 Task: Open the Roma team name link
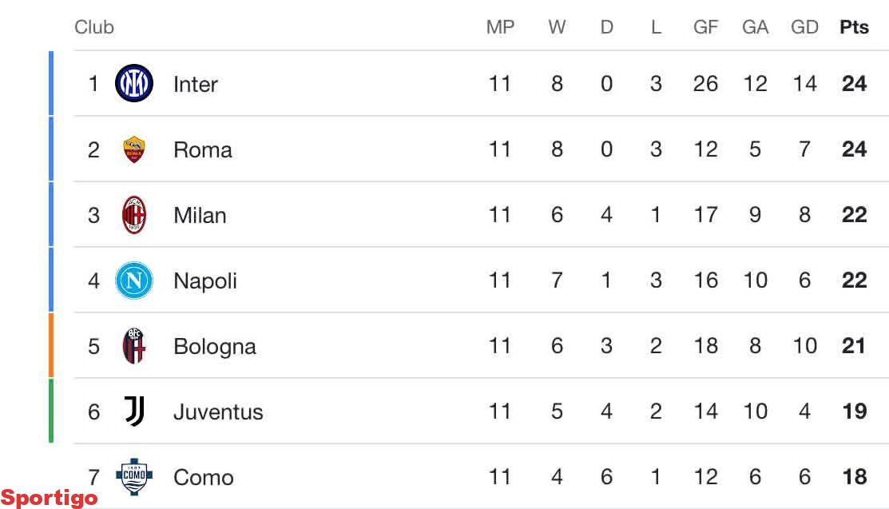coord(202,149)
